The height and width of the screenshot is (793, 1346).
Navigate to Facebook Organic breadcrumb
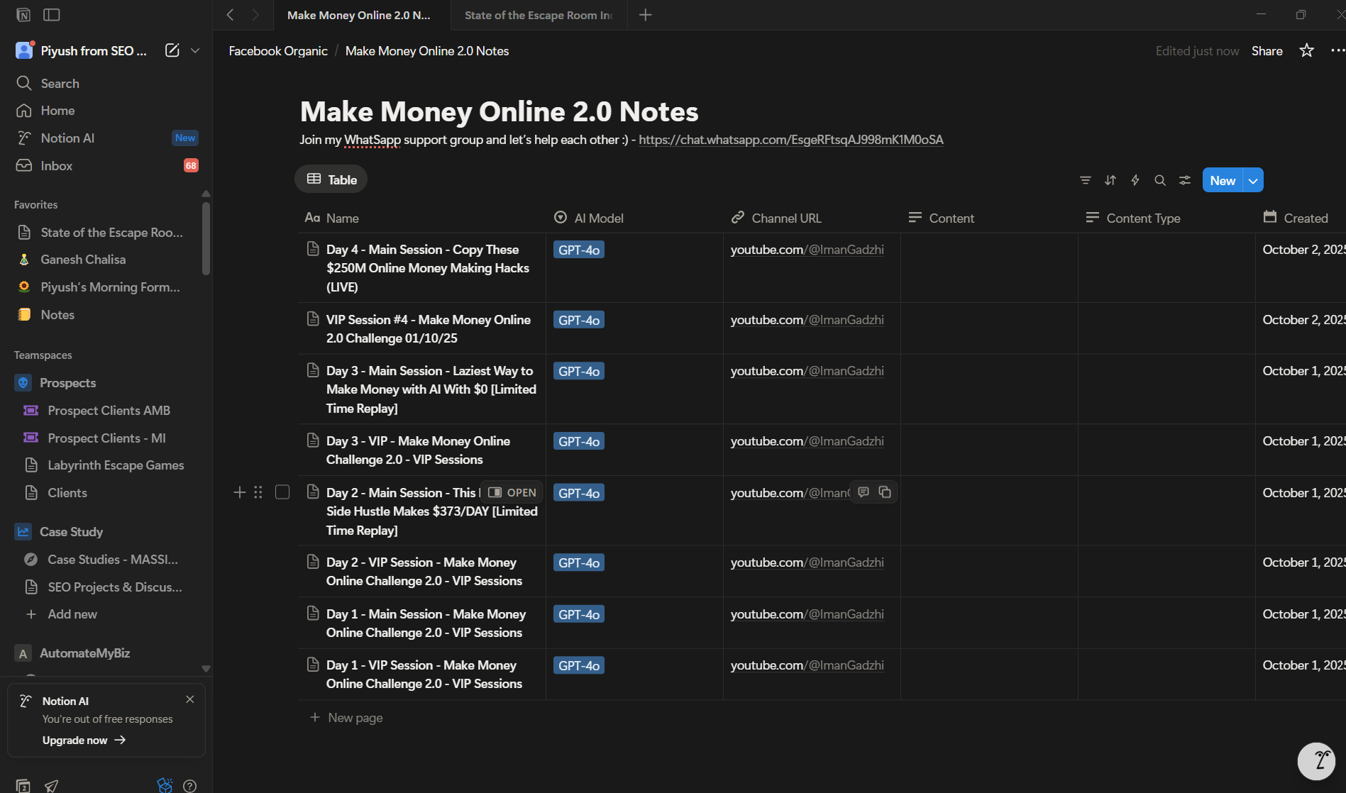click(x=278, y=51)
